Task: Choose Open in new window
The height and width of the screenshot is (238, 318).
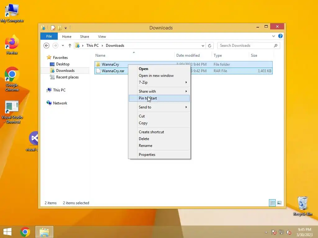Action: tap(159, 76)
